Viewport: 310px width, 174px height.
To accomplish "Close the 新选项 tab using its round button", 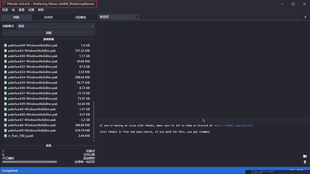I will click(137, 17).
